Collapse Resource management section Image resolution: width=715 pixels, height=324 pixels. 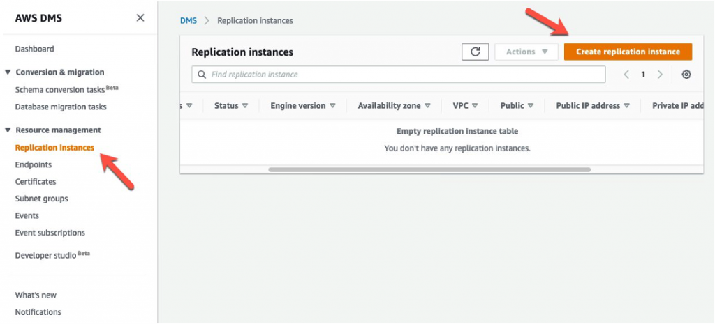8,130
